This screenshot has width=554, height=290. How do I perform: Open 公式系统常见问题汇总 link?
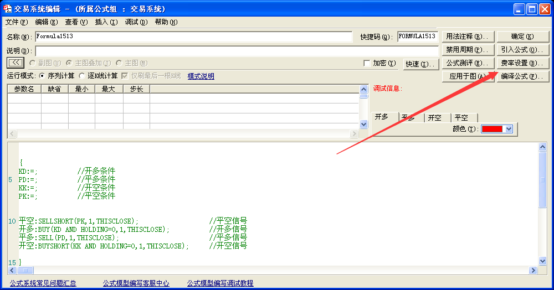click(43, 283)
